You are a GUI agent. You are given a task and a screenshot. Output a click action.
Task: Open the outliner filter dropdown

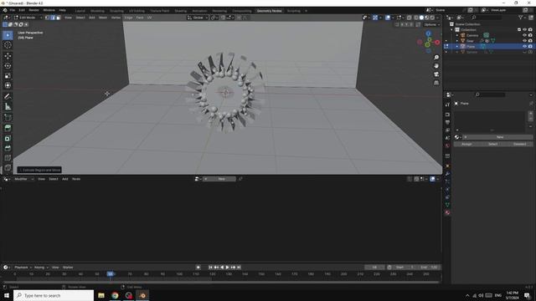tap(522, 17)
